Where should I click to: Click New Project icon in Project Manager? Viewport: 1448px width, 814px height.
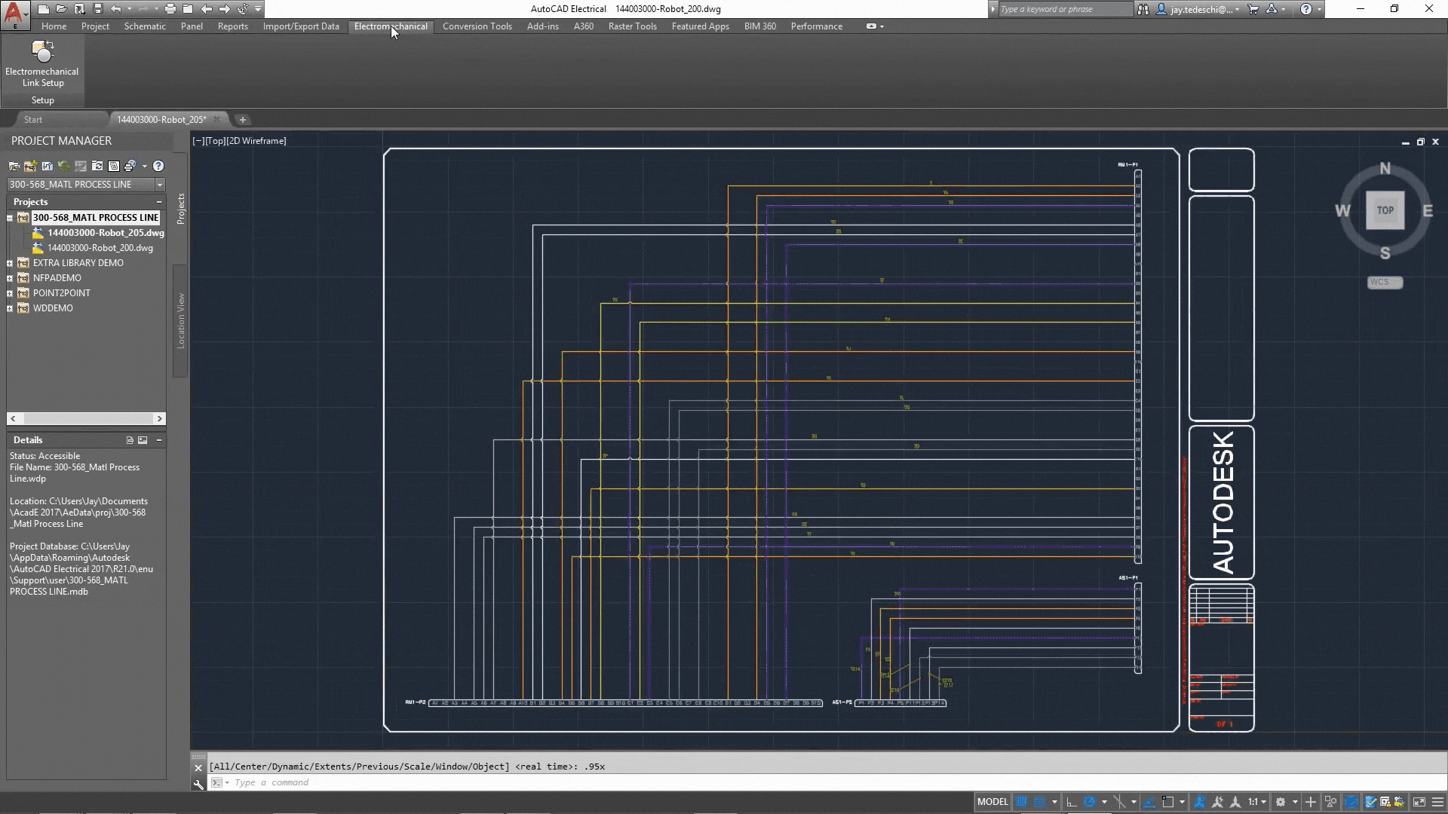pyautogui.click(x=30, y=166)
